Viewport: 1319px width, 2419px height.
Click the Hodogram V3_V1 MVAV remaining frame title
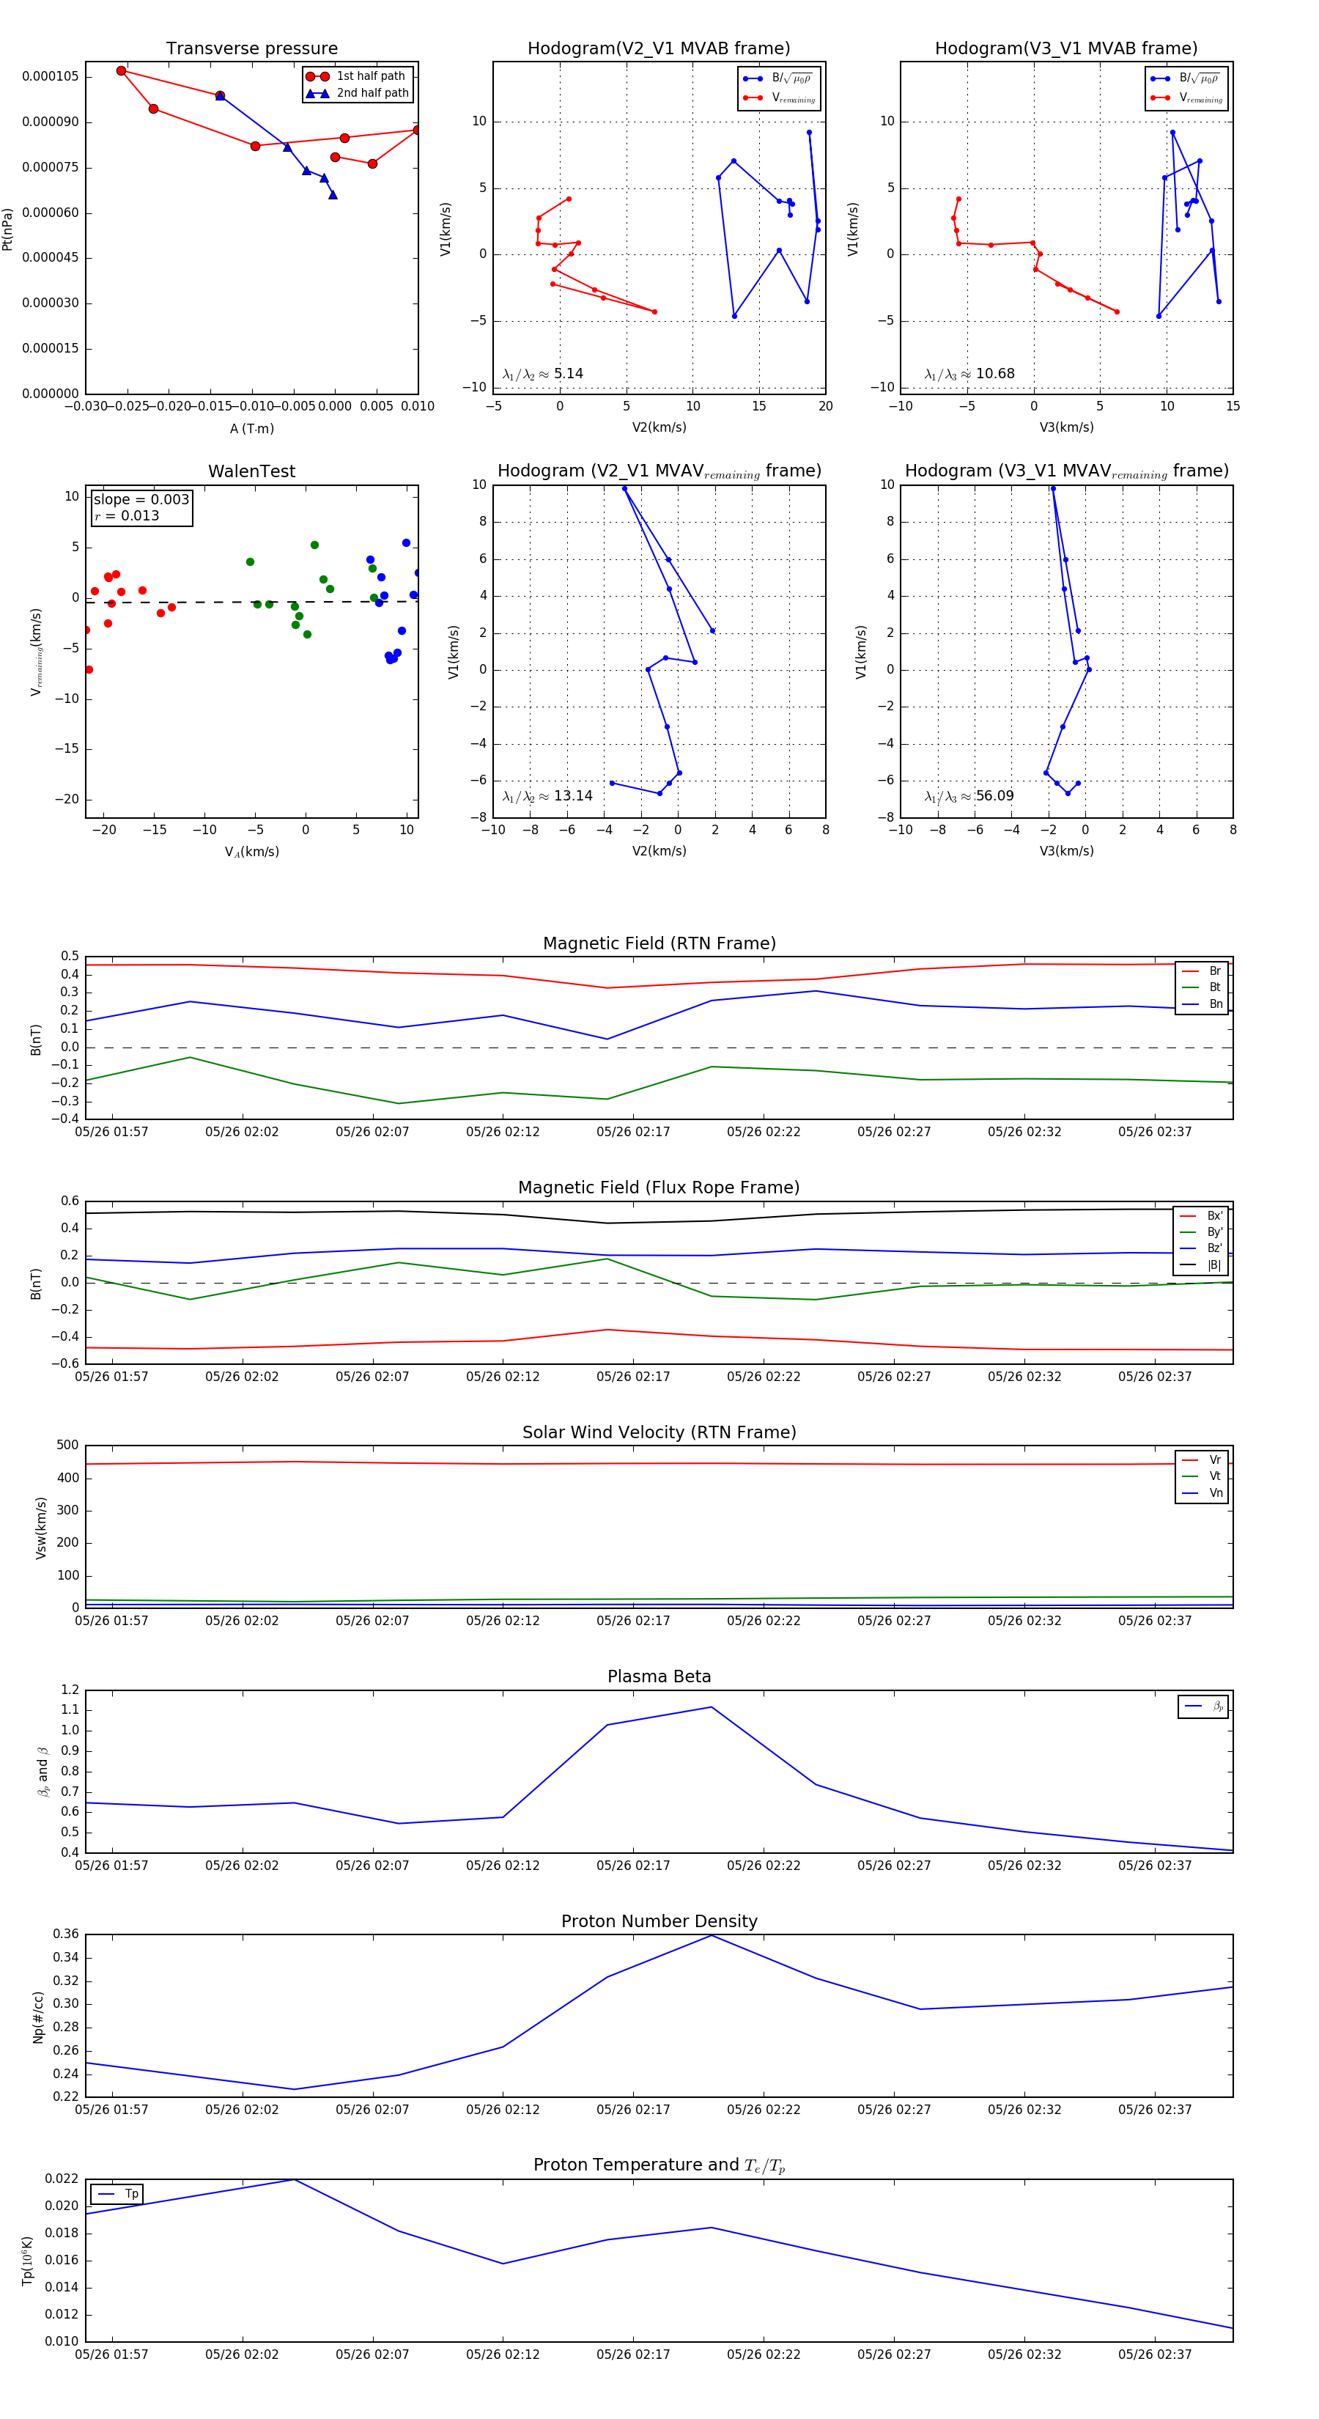point(1066,471)
